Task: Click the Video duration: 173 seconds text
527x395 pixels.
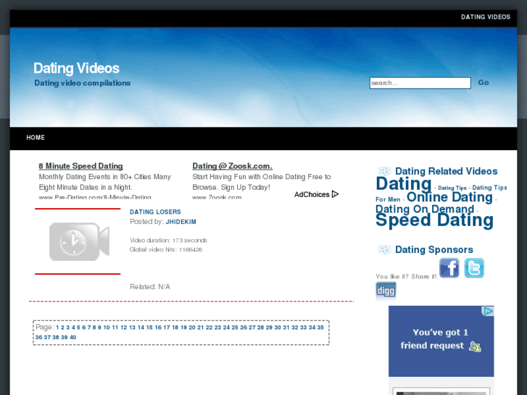Action: pyautogui.click(x=168, y=241)
